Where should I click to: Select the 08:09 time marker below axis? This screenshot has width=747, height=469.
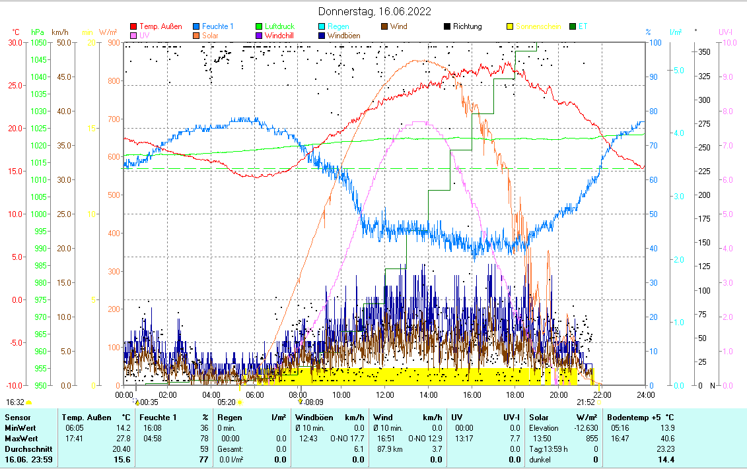click(314, 402)
